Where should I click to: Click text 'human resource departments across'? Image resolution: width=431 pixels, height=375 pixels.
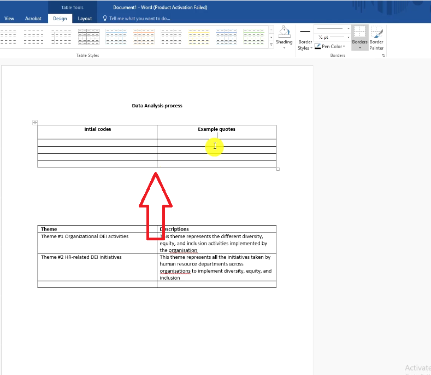pos(202,264)
